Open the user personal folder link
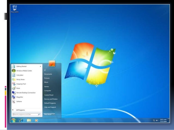Image resolution: width=174 pixels, height=130 pixels. 45,70
